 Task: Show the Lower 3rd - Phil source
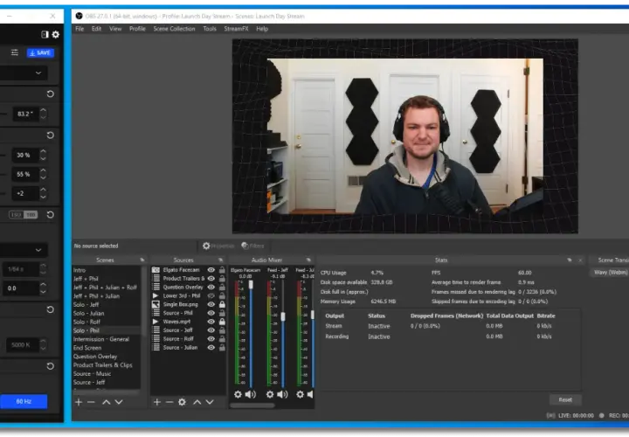pyautogui.click(x=211, y=295)
